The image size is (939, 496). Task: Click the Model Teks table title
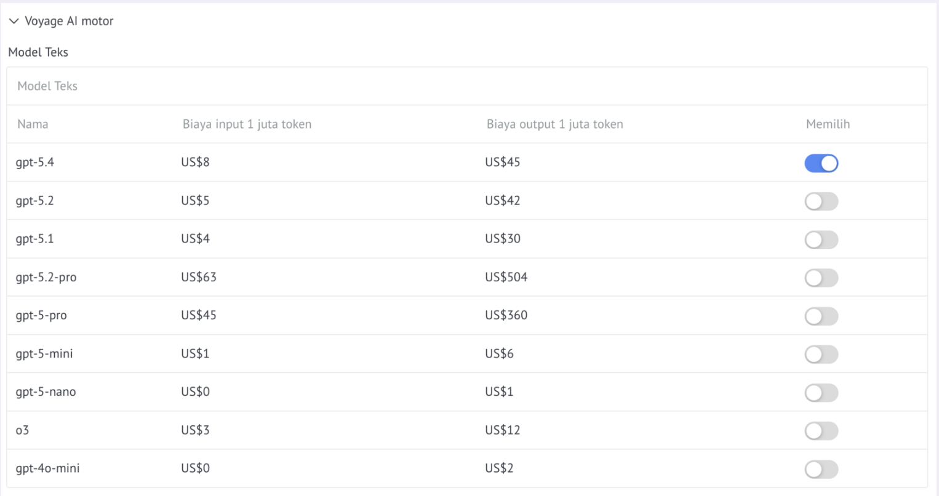coord(47,86)
